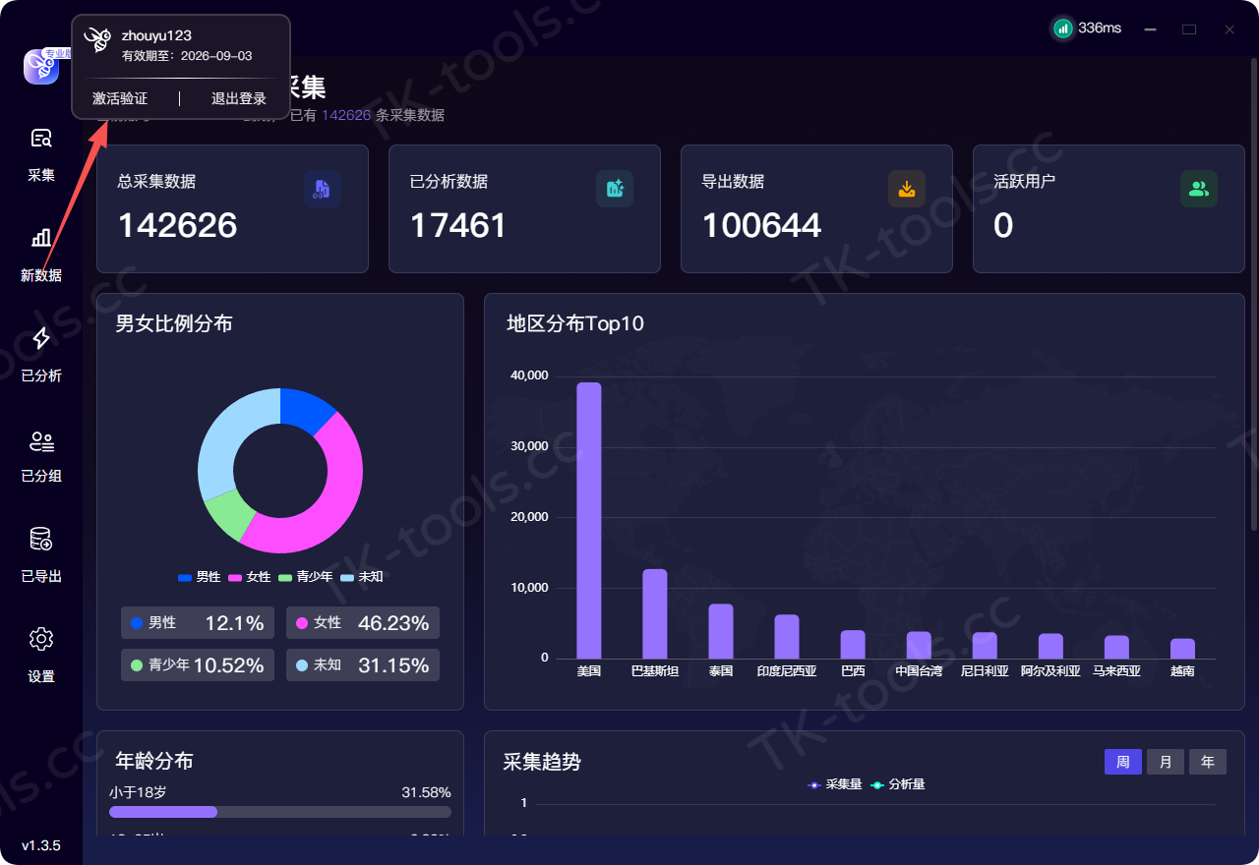1259x865 pixels.
Task: Toggle 分析量 series in trend legend
Action: 897,784
